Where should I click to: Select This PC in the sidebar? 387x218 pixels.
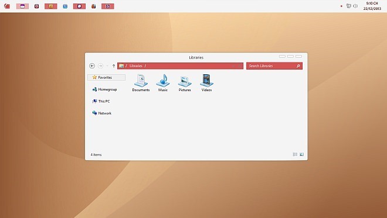(x=101, y=101)
